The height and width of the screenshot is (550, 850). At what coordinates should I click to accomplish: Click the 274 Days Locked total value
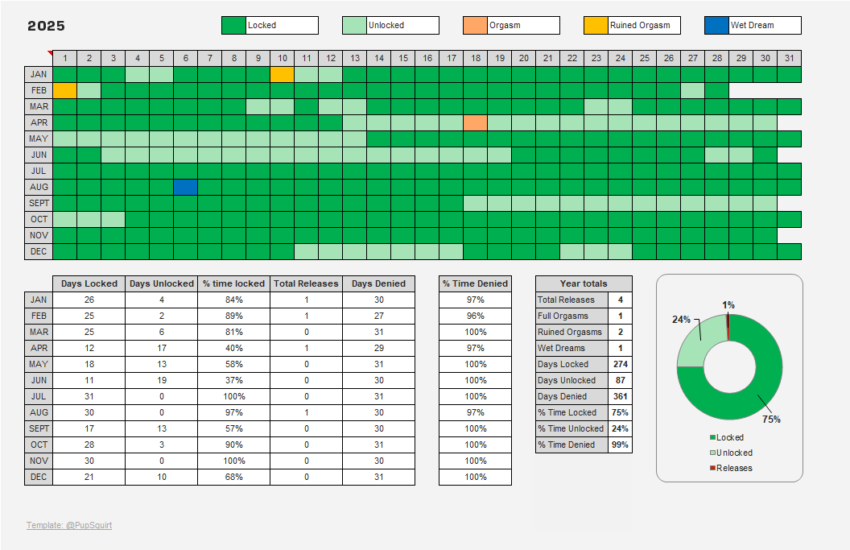620,365
